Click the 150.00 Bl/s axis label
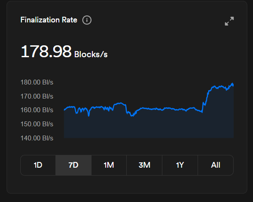Viewport: 253px width, 202px height. (37, 124)
